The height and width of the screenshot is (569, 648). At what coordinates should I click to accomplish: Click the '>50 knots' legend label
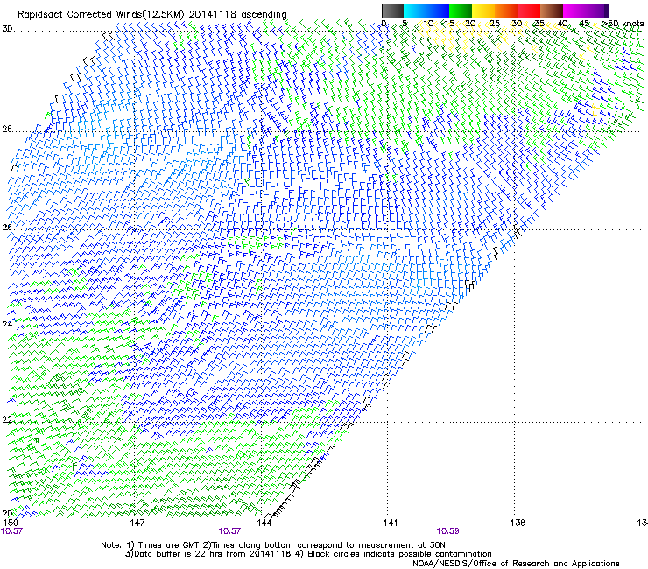pos(623,24)
